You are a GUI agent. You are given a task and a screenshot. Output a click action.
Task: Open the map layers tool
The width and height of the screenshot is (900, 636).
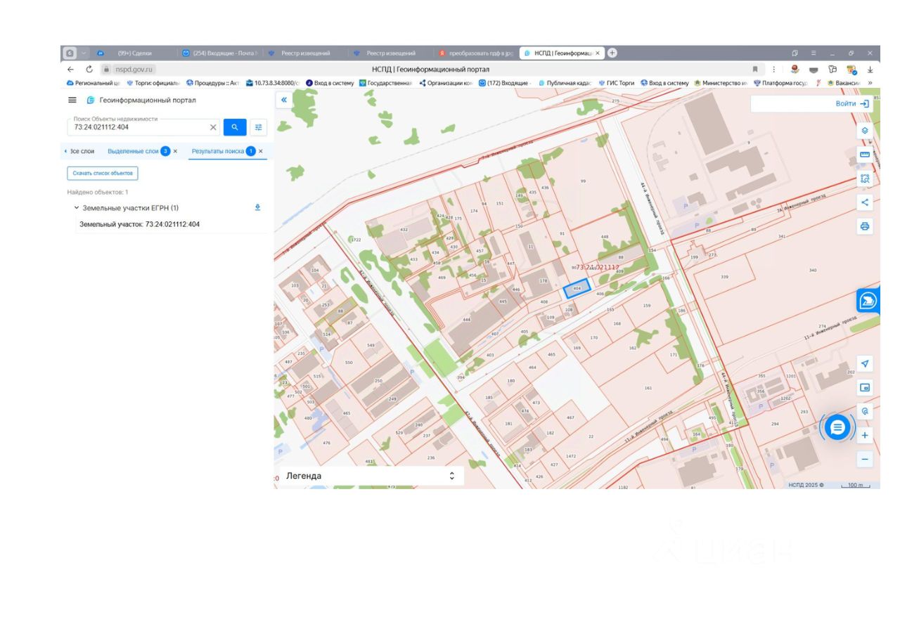tap(865, 131)
